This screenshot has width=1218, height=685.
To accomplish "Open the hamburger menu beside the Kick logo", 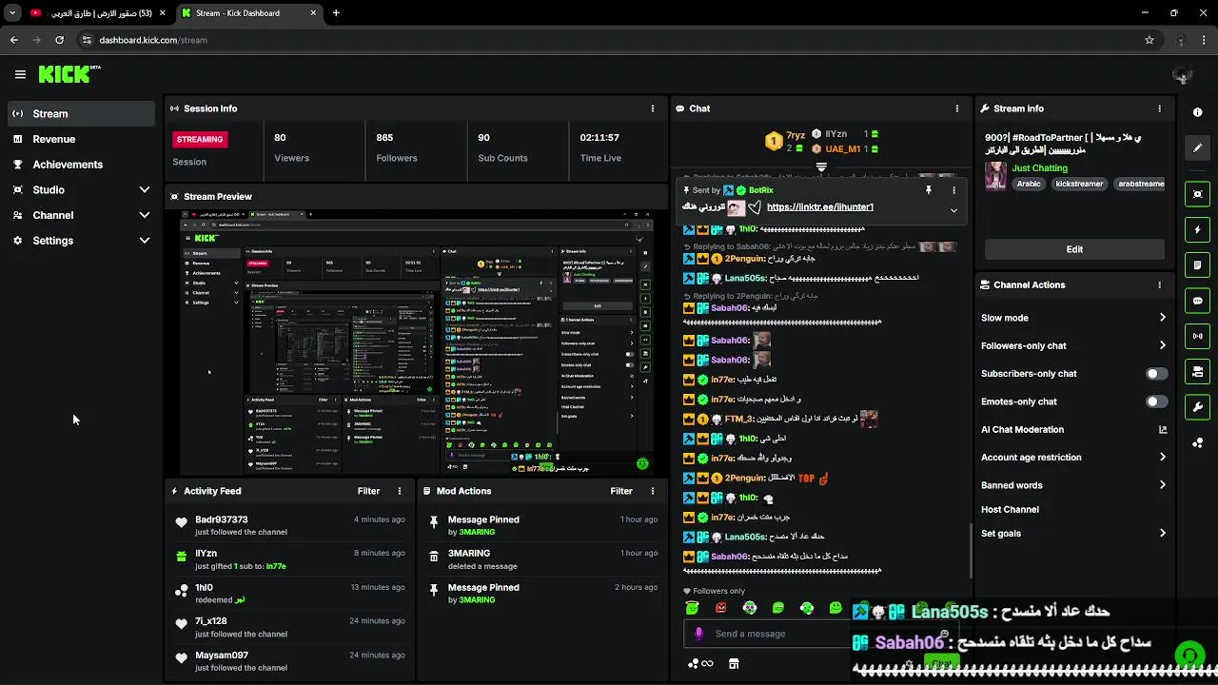I will point(20,74).
